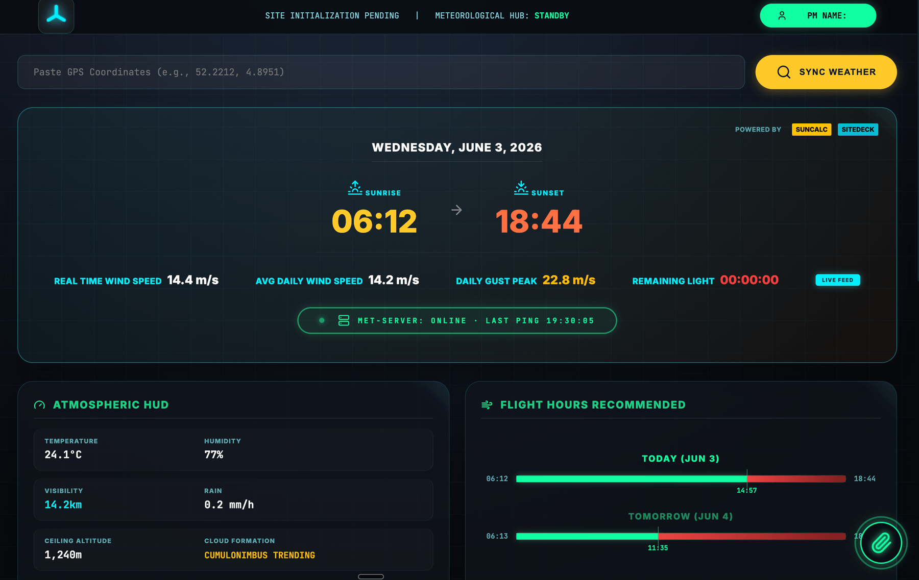The height and width of the screenshot is (580, 919).
Task: Click the bottom drag handle pill
Action: pos(371,576)
